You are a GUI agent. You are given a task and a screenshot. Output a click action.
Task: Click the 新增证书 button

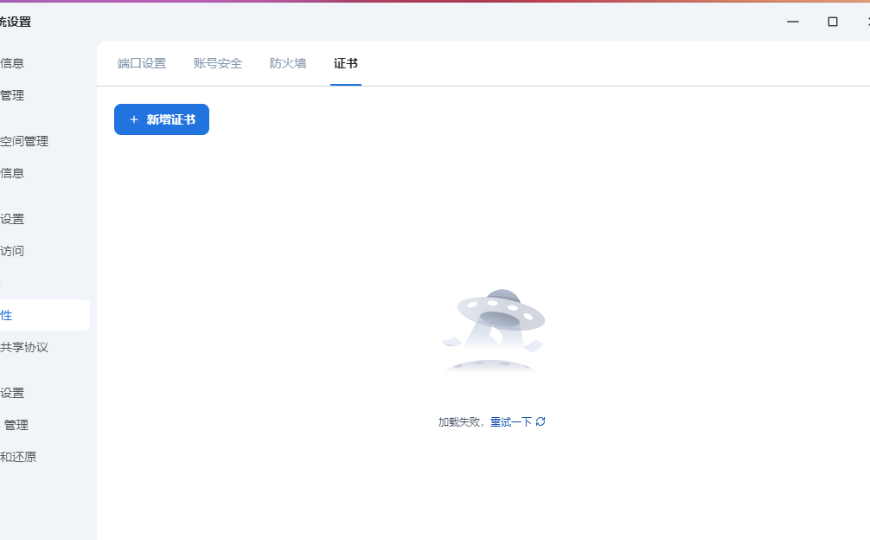pos(162,119)
